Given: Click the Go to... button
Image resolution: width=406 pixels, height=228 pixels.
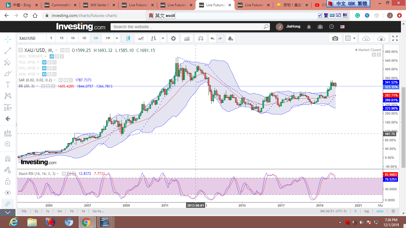Looking at the screenshot, I should pos(98,211).
